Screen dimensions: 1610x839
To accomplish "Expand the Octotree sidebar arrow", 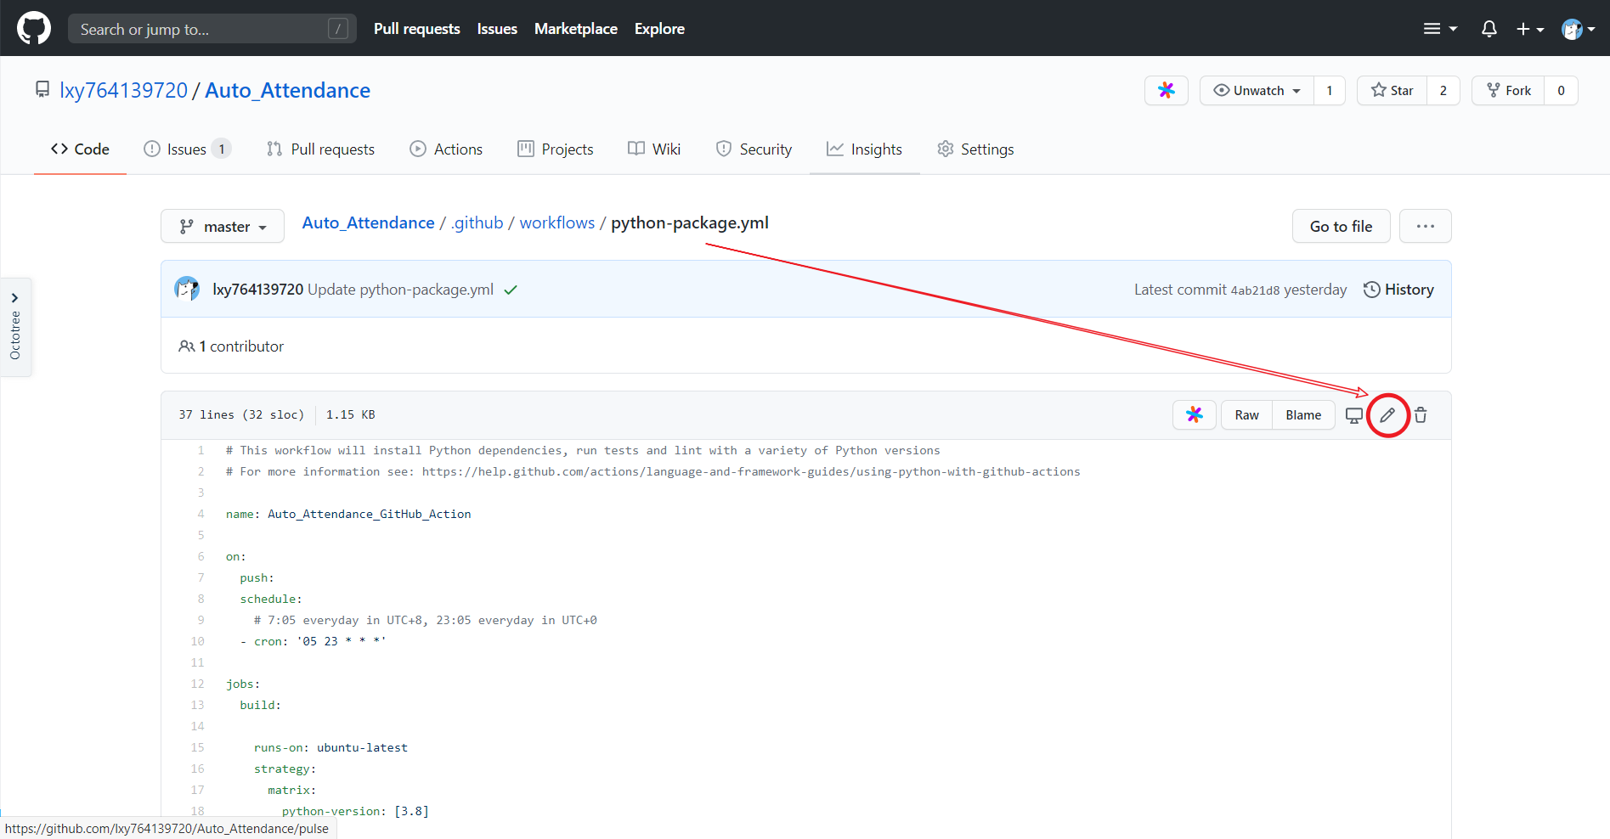I will coord(14,298).
